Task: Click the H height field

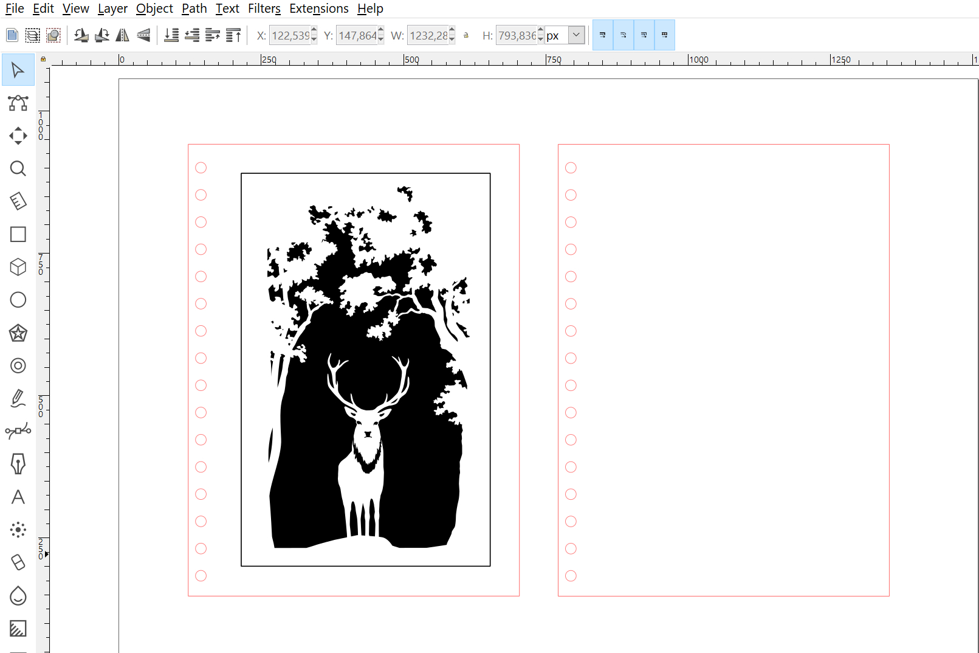Action: coord(517,35)
